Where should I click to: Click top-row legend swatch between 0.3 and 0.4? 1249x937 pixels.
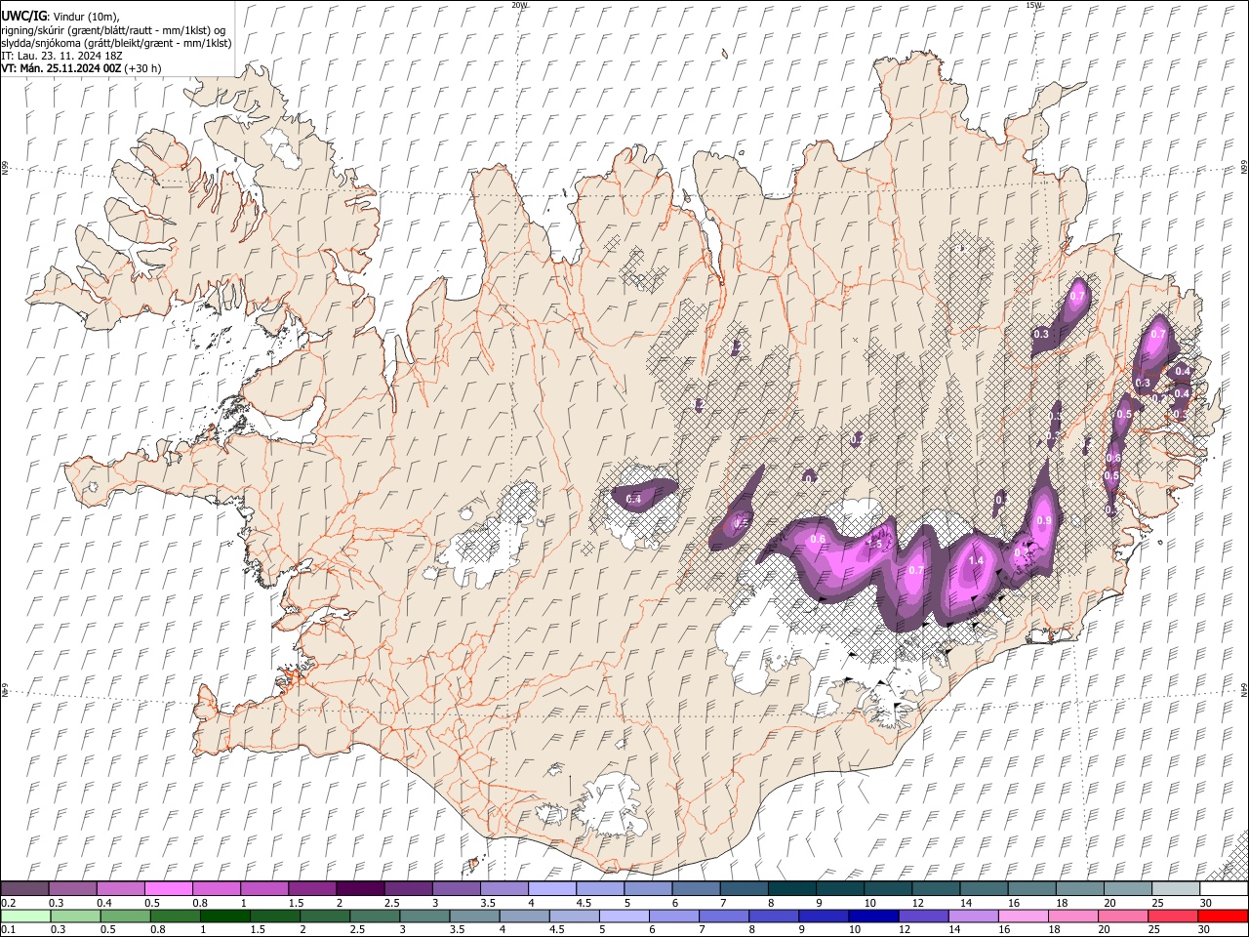[x=73, y=889]
